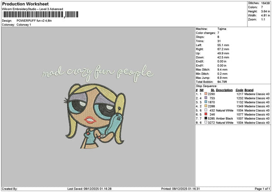Viewport: 272px width, 192px height.
Task: Click the barcode under the worksheet title
Action: (x=41, y=14)
